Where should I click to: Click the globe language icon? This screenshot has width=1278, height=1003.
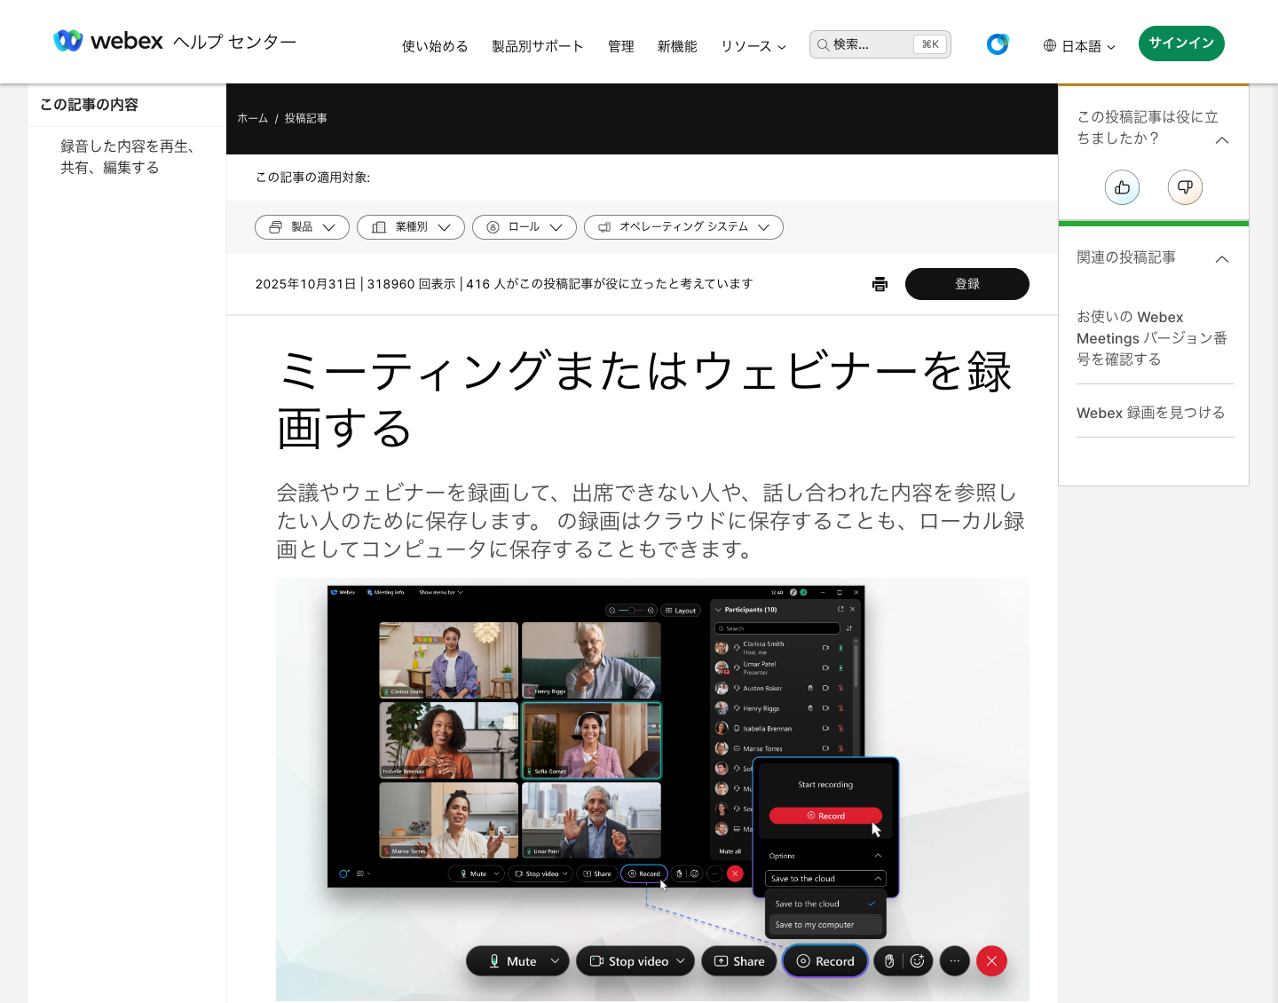pos(1050,45)
